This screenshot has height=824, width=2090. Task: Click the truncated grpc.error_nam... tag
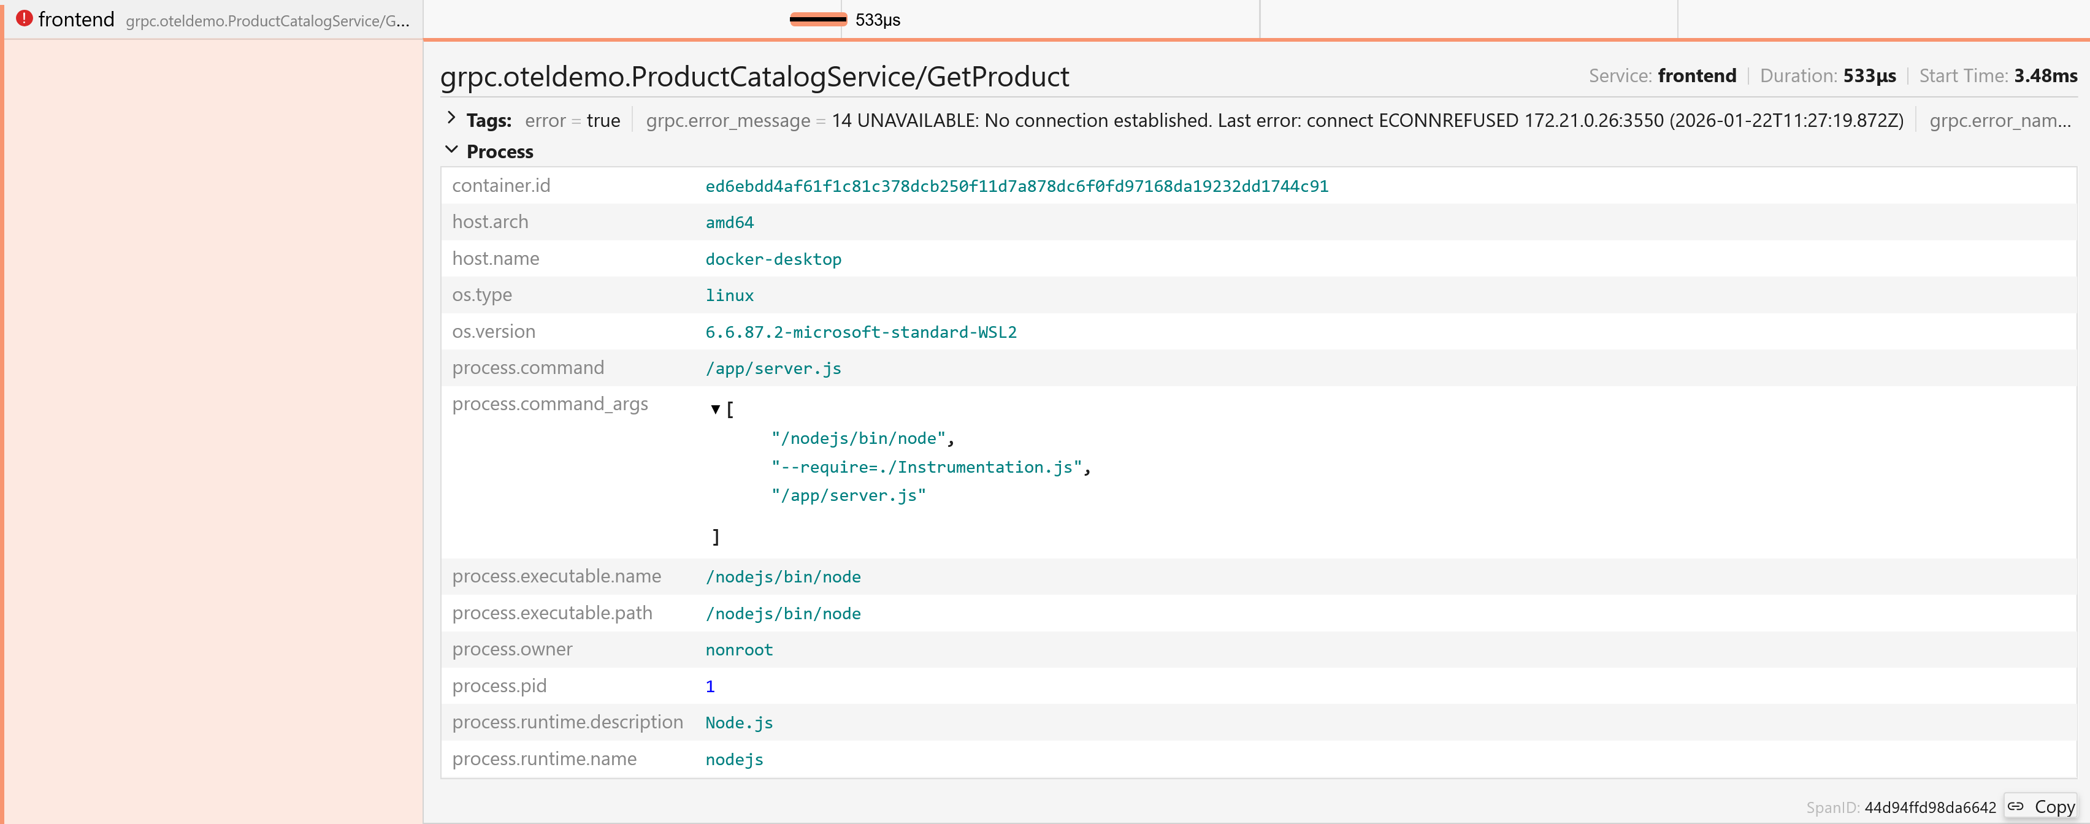point(1999,121)
